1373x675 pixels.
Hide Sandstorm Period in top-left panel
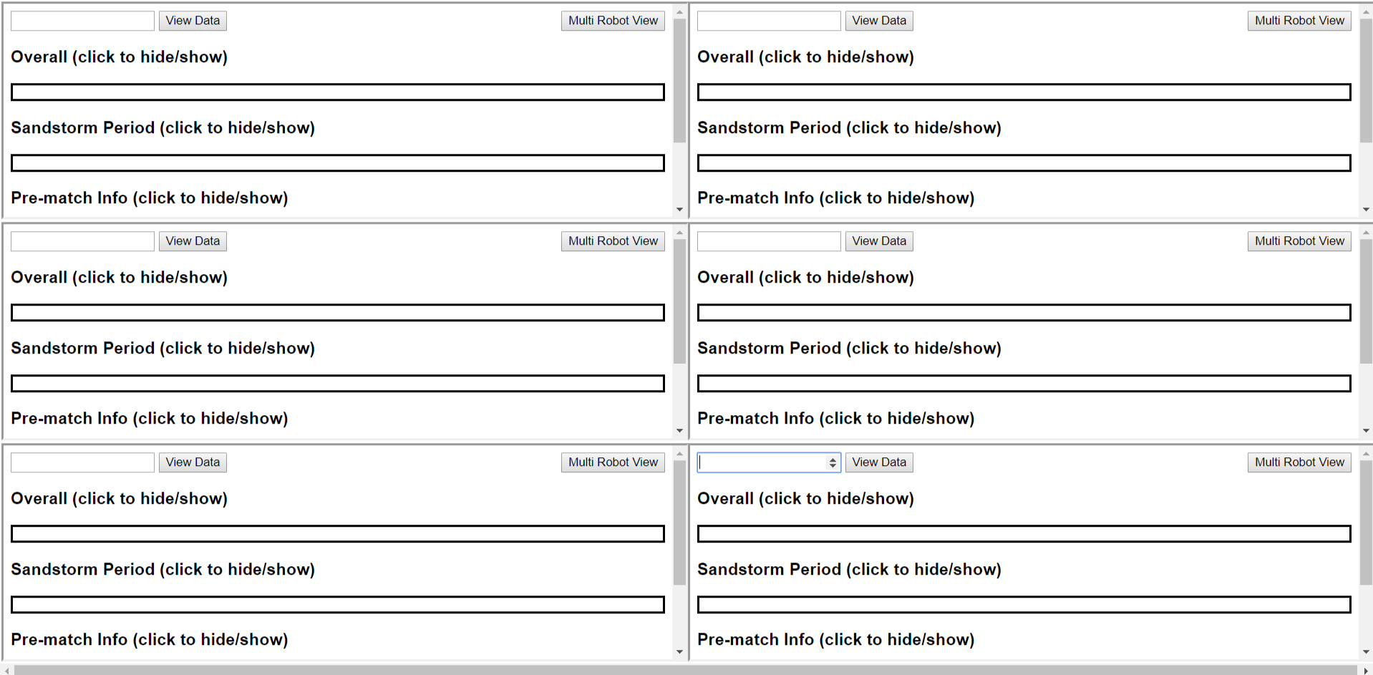[x=162, y=128]
